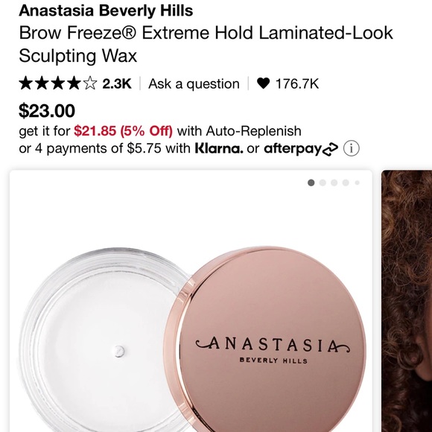Open the 2.3K reviews count
This screenshot has width=432, height=432.
(x=117, y=83)
